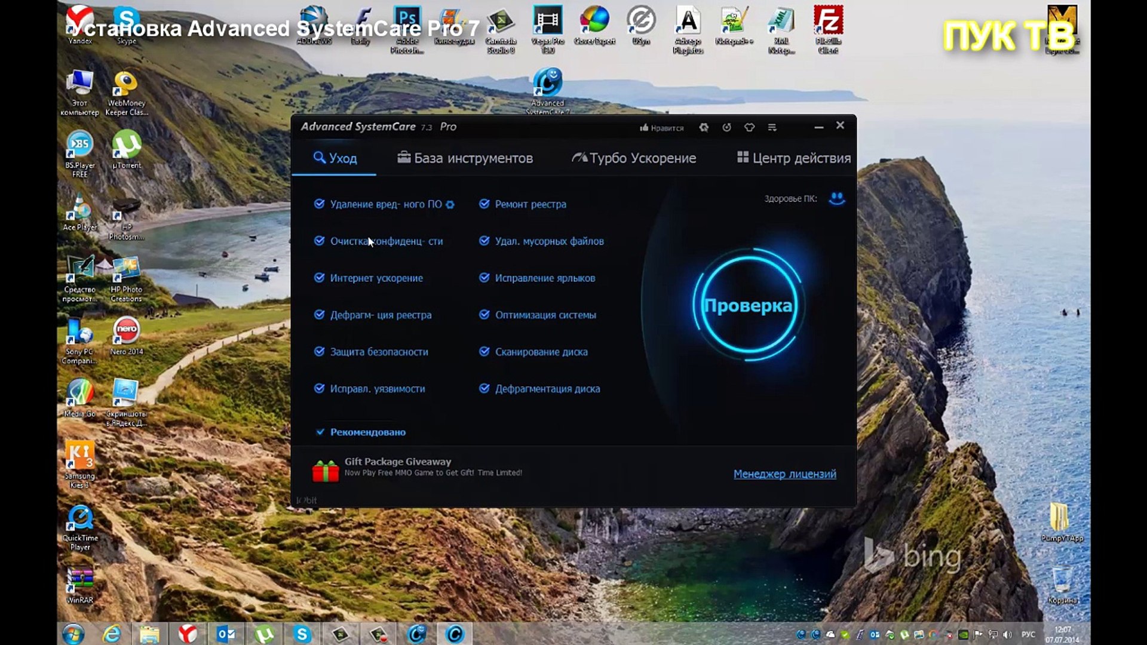1147x645 pixels.
Task: Select Advanced SystemCare 7 desktop shortcut
Action: 548,90
